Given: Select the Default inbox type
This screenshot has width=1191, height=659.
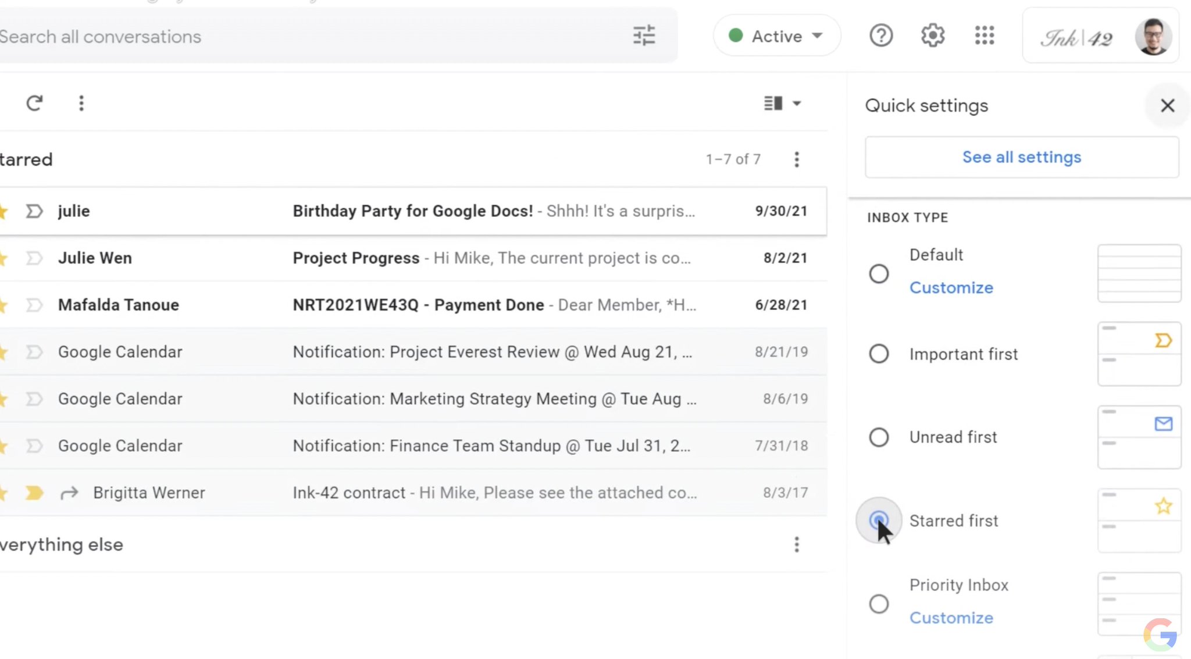Looking at the screenshot, I should pyautogui.click(x=879, y=274).
